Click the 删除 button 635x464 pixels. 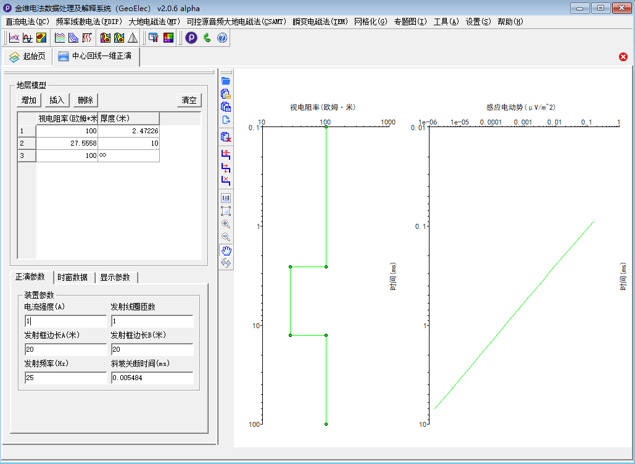[85, 100]
